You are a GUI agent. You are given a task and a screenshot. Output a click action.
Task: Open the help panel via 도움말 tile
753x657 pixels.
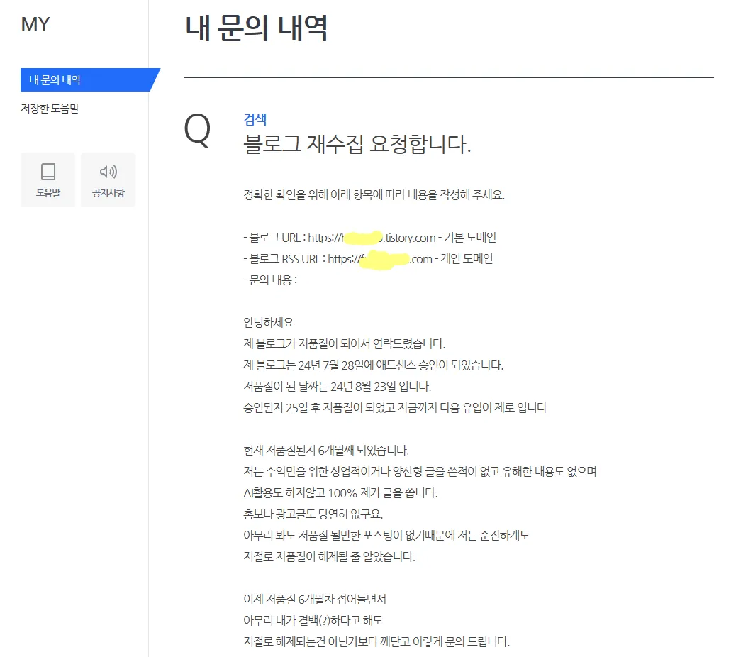(48, 180)
